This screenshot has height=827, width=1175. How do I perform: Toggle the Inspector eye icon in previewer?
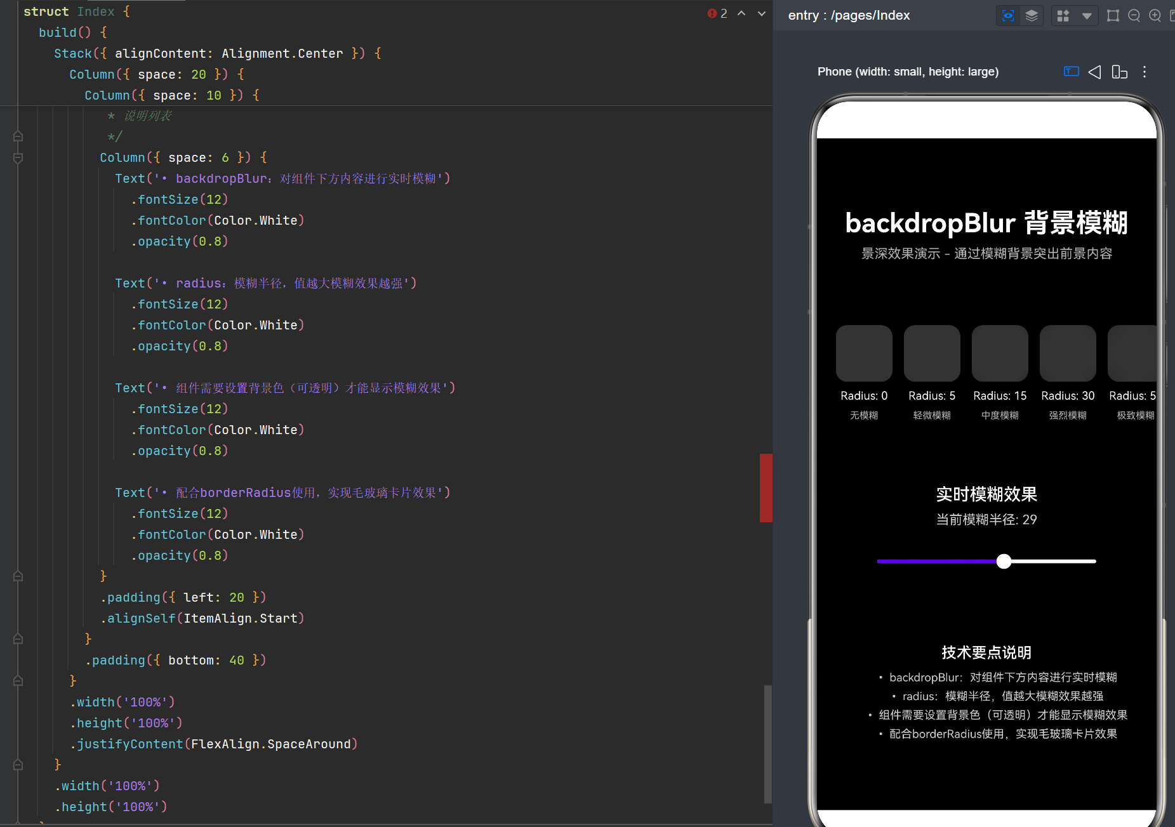1008,16
